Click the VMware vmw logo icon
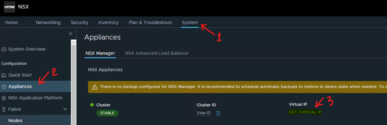 click(10, 7)
